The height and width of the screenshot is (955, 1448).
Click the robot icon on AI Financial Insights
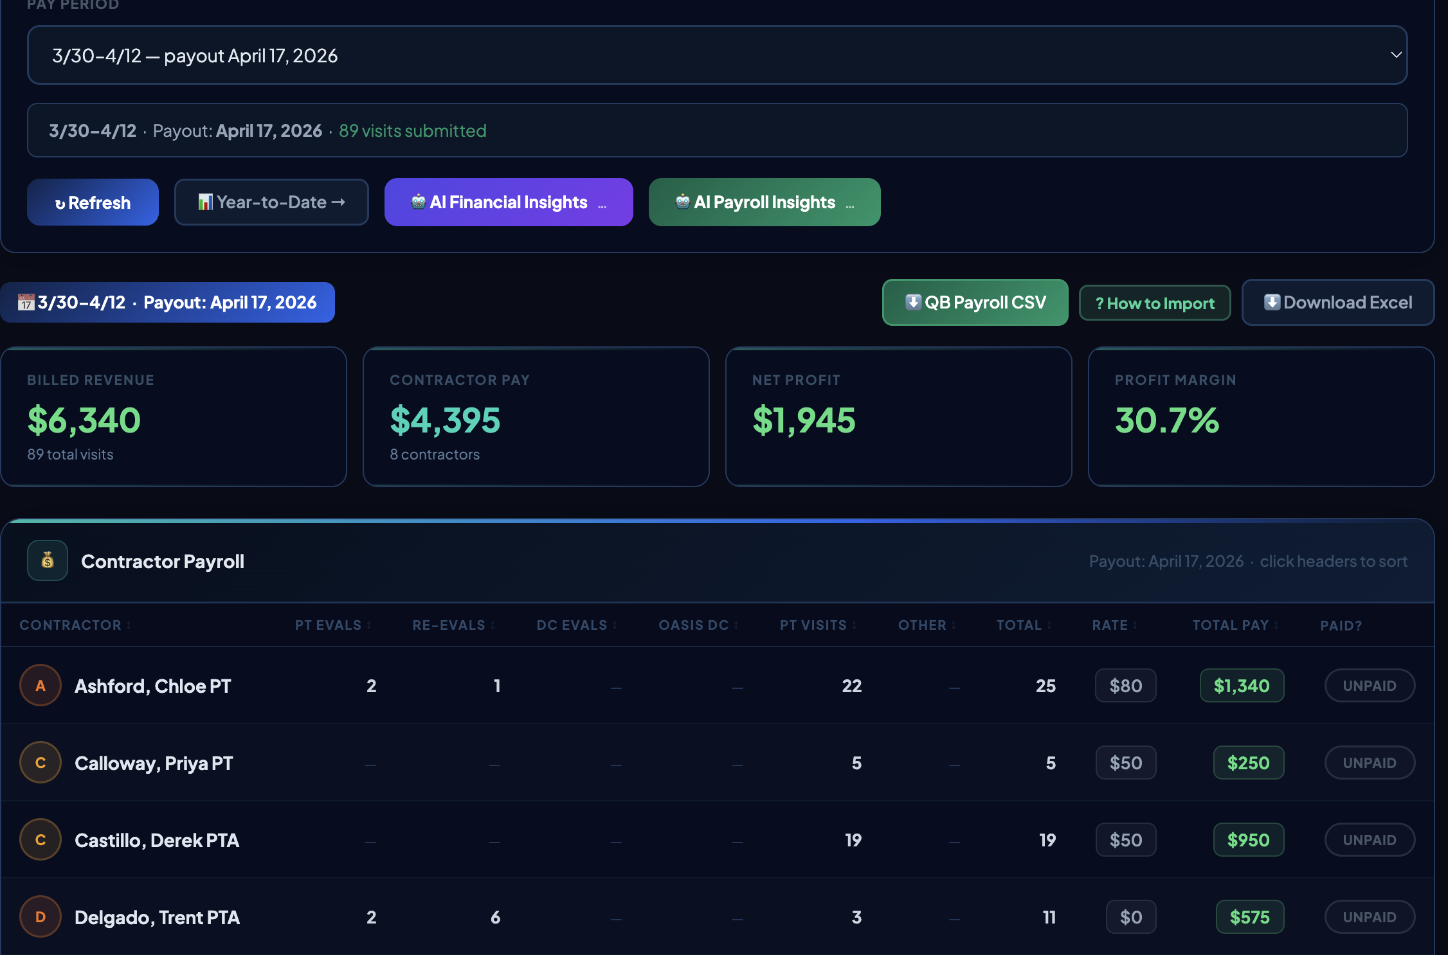pyautogui.click(x=418, y=202)
